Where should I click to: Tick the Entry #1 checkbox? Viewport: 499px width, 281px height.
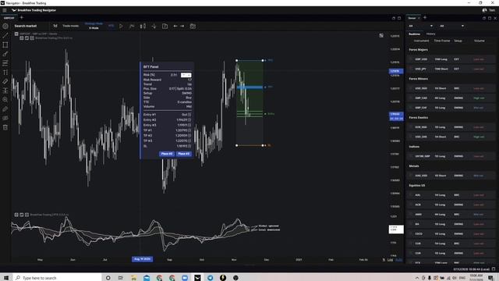tap(189, 115)
